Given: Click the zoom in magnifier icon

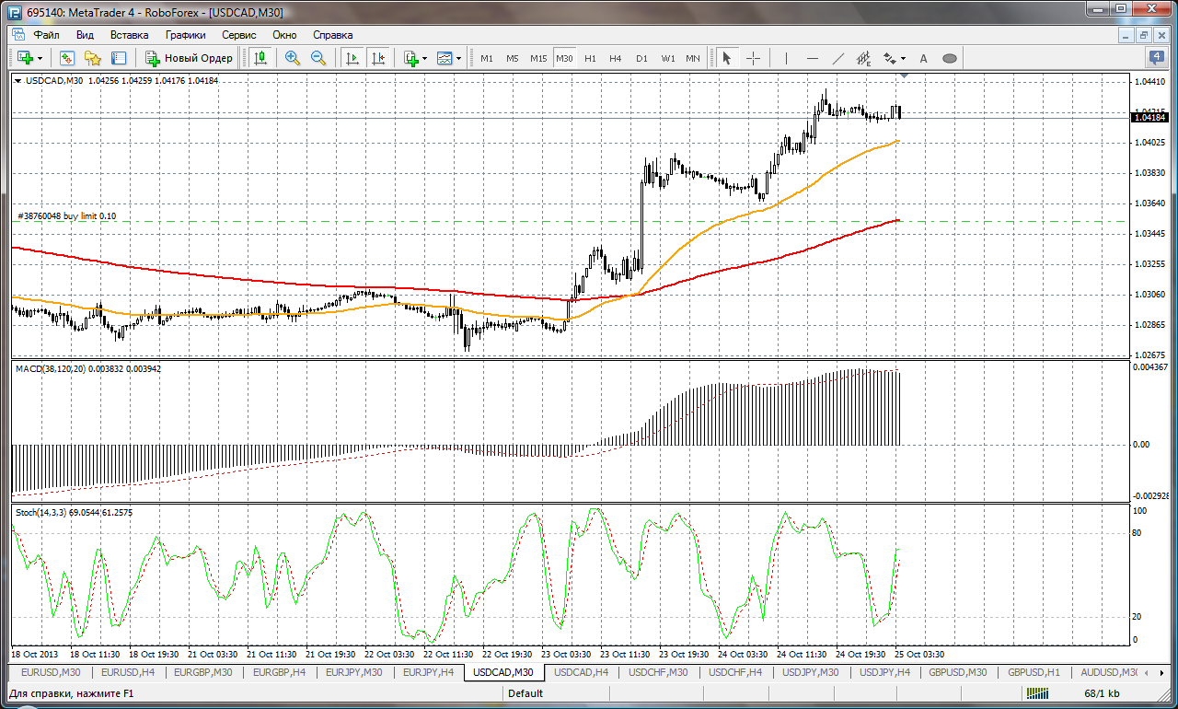Looking at the screenshot, I should [x=293, y=58].
